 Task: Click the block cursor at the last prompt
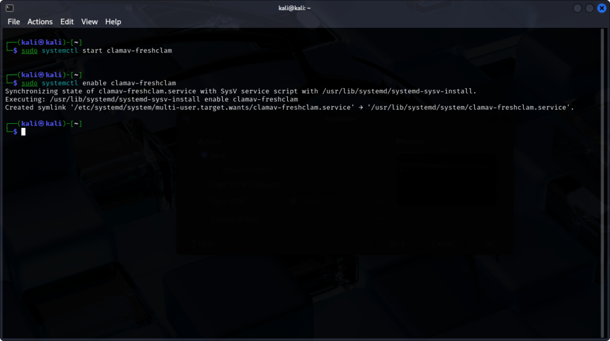[x=23, y=132]
